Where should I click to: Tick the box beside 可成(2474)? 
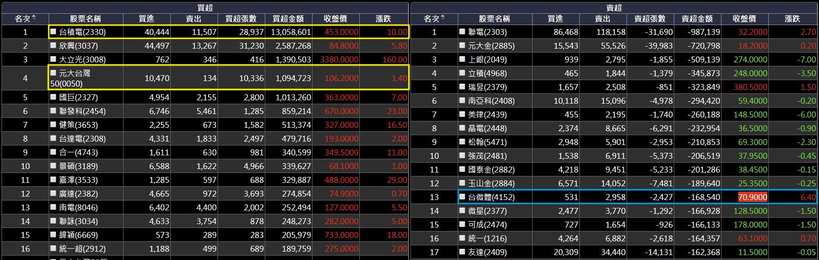[462, 224]
